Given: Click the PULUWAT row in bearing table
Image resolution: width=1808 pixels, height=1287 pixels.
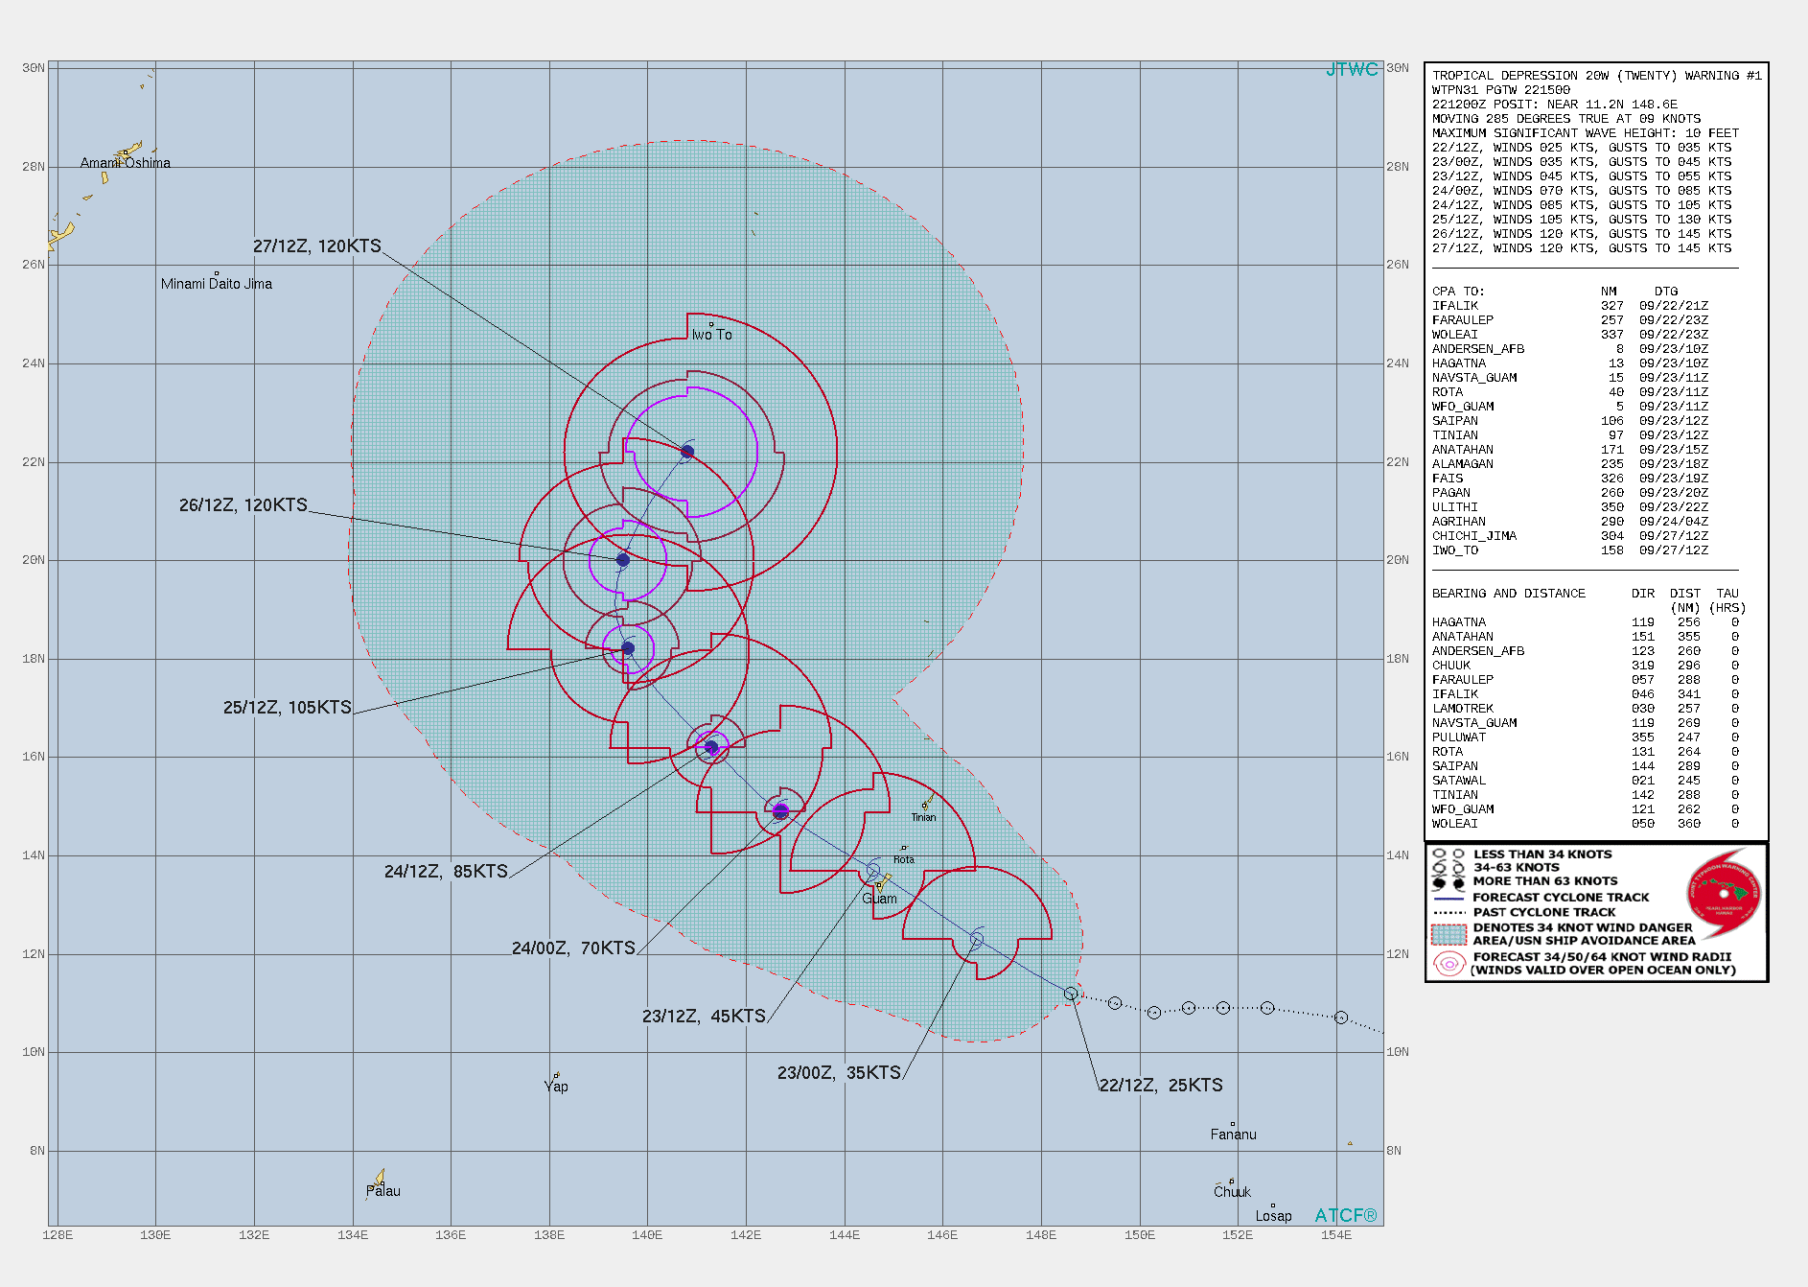Looking at the screenshot, I should (1586, 737).
